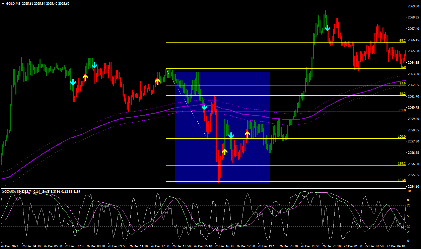
Task: Click the yellow up arrow just before 12:30
Action: tap(158, 81)
